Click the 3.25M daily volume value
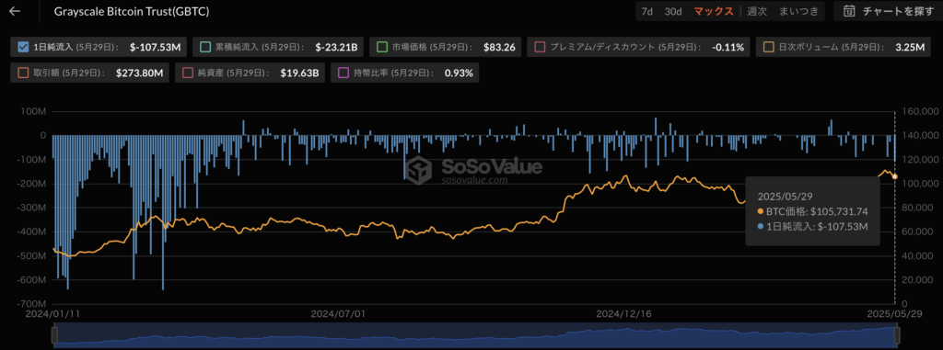 tap(910, 47)
